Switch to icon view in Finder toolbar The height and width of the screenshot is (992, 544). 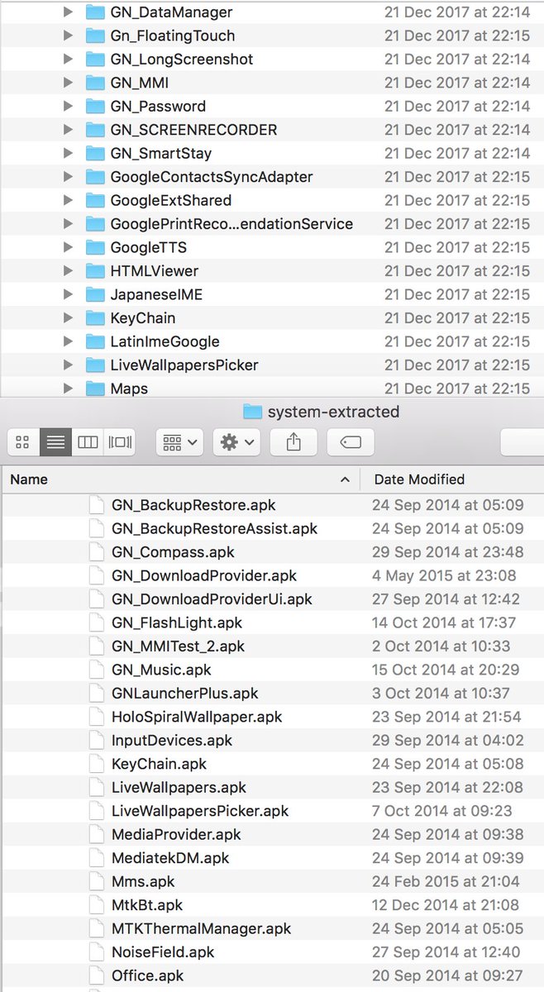[x=23, y=442]
